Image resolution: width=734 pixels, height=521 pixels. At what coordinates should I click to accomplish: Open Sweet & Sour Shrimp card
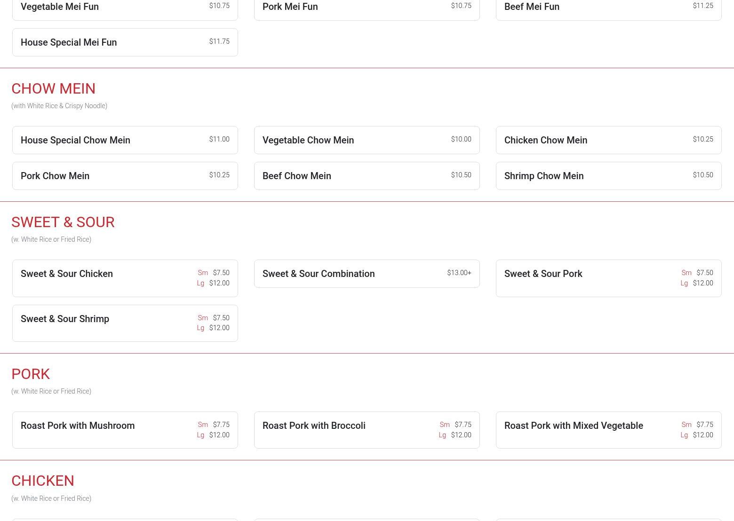[125, 323]
